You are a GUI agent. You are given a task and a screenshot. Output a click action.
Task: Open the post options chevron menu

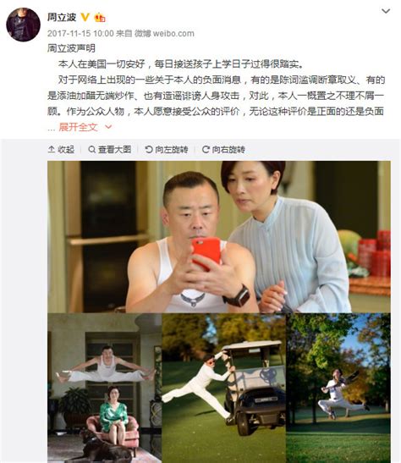(386, 11)
